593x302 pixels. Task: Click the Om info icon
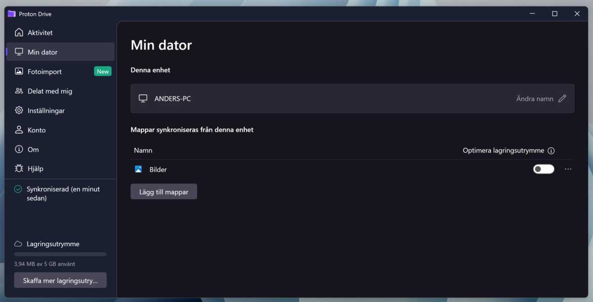pyautogui.click(x=19, y=149)
